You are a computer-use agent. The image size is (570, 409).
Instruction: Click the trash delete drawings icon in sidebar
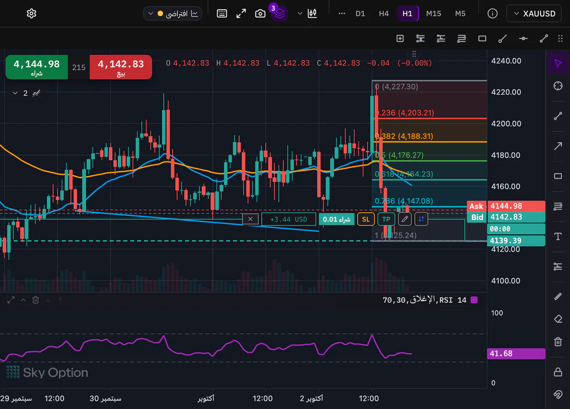558,342
